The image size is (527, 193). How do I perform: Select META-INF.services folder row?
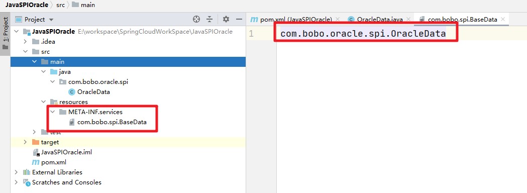click(128, 112)
